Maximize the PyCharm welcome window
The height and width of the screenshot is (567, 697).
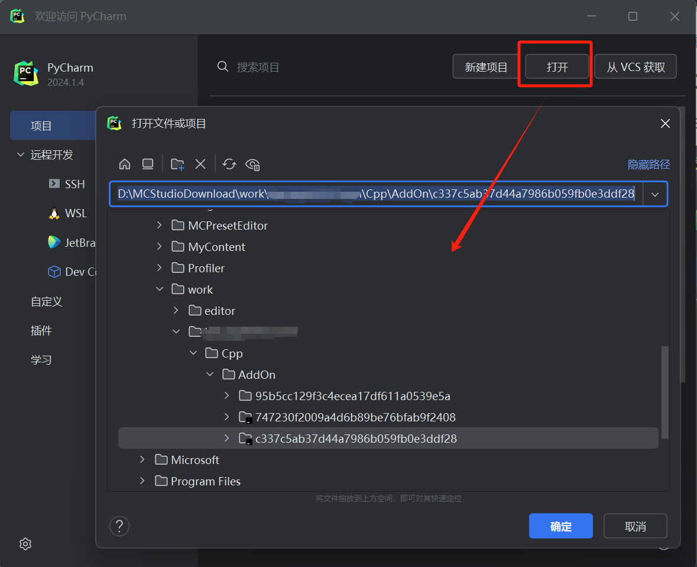[x=633, y=17]
